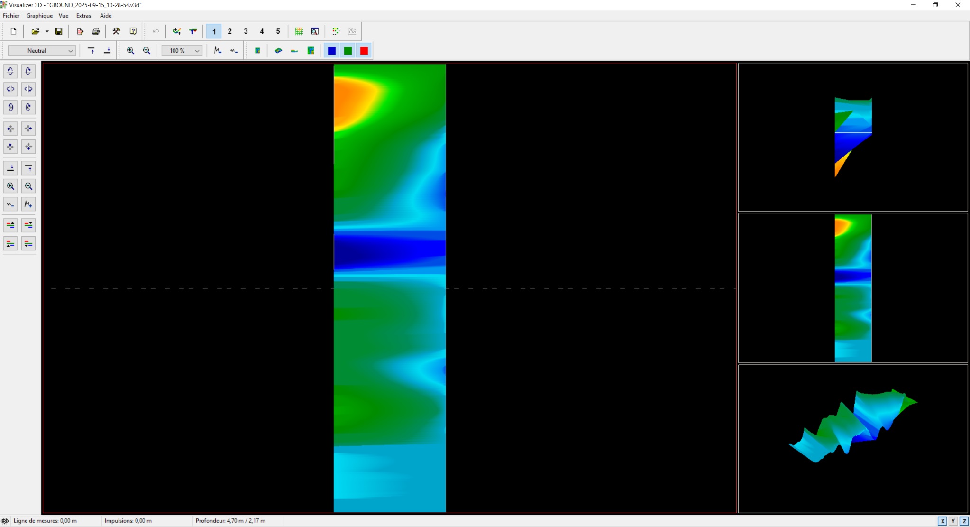Click the move-right arrows button in left panel
This screenshot has width=970, height=527.
tap(28, 129)
